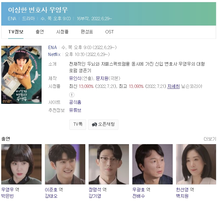This screenshot has width=217, height=201.
Task: Open 자세히 ratings details link
Action: point(173,86)
